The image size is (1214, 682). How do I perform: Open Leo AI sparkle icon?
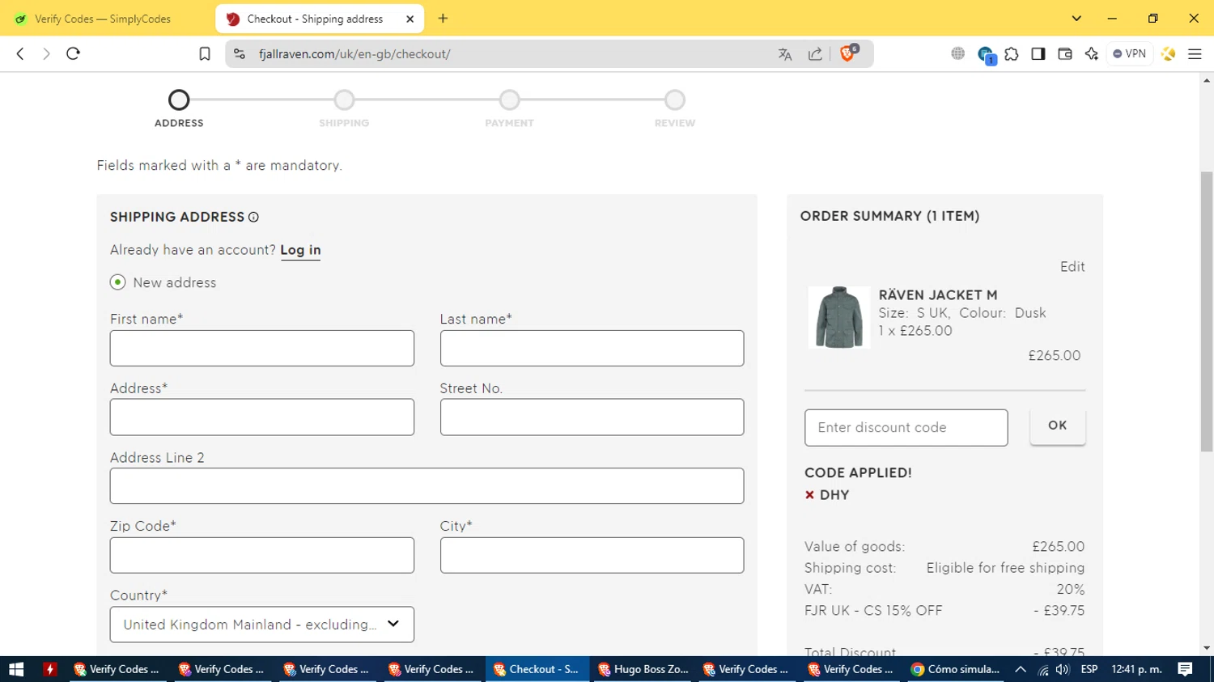(1092, 54)
